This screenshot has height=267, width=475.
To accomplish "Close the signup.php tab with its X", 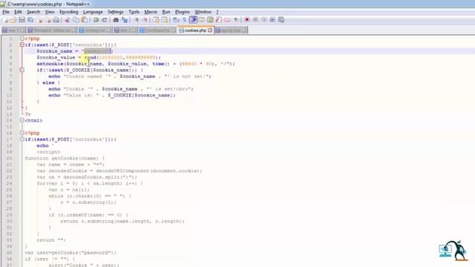I will point(244,30).
